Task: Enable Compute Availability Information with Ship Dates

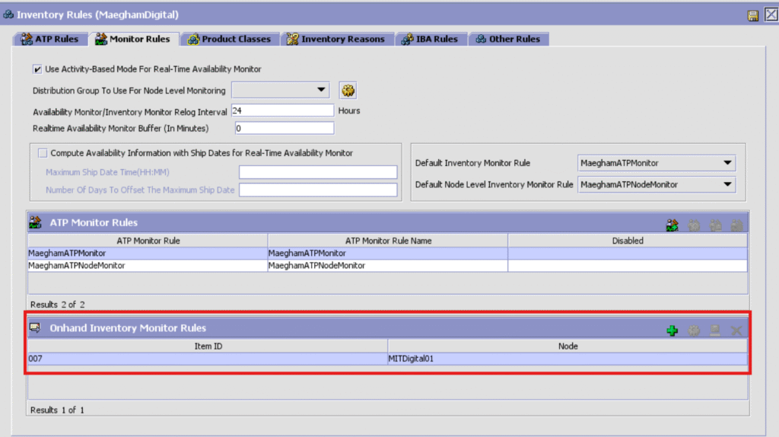Action: (43, 153)
